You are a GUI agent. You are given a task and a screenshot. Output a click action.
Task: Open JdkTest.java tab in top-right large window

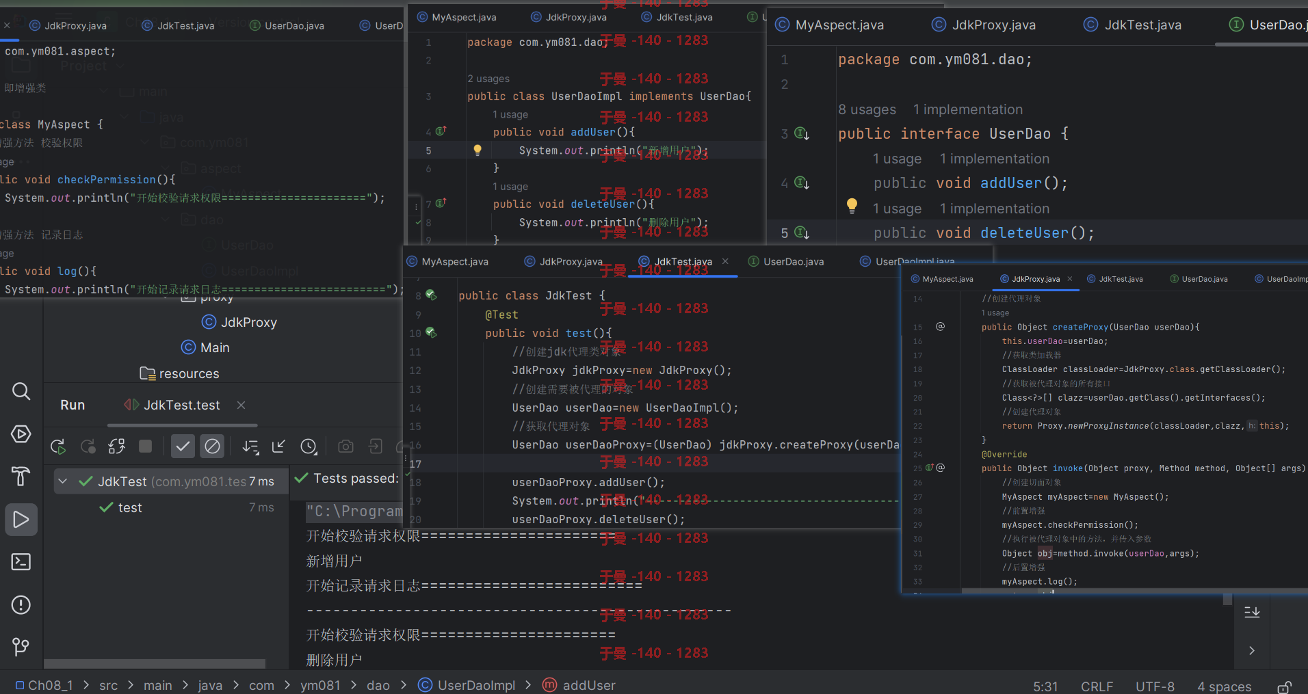click(1133, 25)
